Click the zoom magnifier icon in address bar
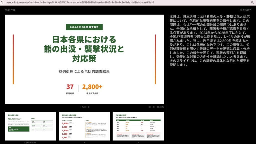 (x=252, y=2)
